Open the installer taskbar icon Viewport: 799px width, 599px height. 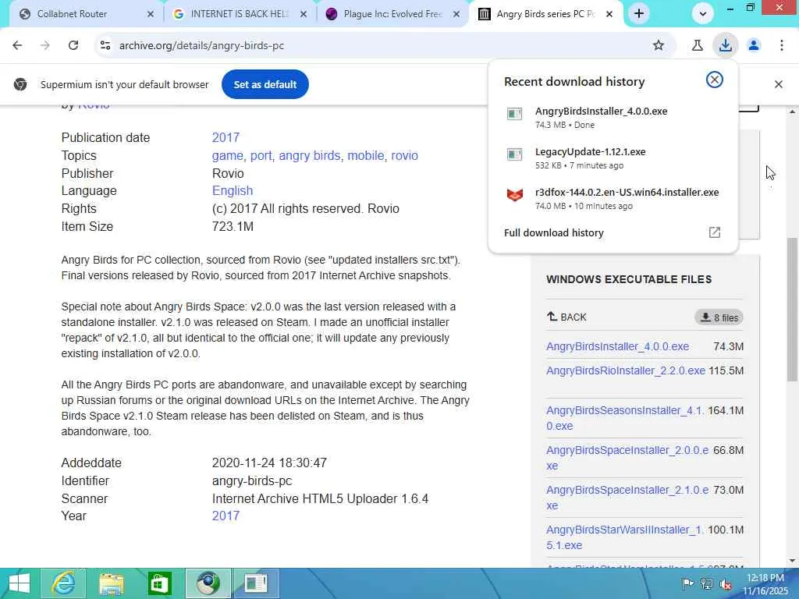click(256, 583)
